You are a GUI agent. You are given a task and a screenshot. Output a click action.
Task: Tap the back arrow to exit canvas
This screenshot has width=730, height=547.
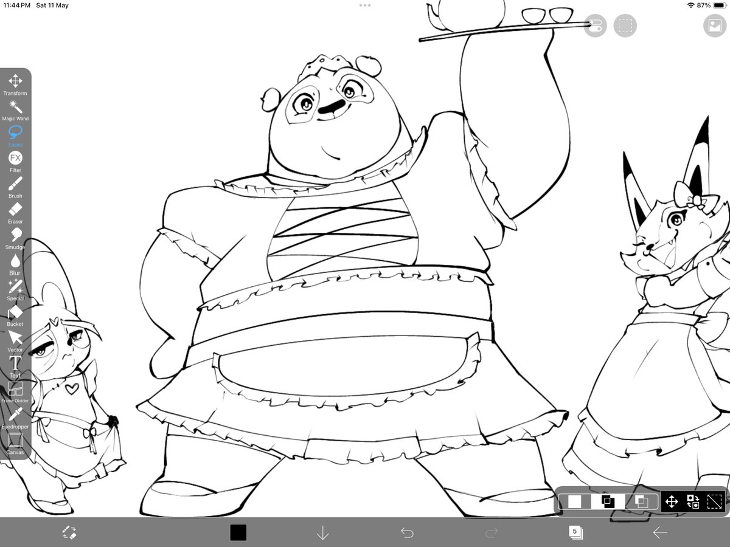click(660, 533)
